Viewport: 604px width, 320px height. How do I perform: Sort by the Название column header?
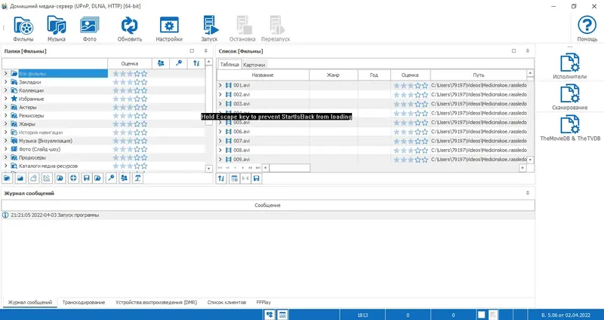point(263,75)
